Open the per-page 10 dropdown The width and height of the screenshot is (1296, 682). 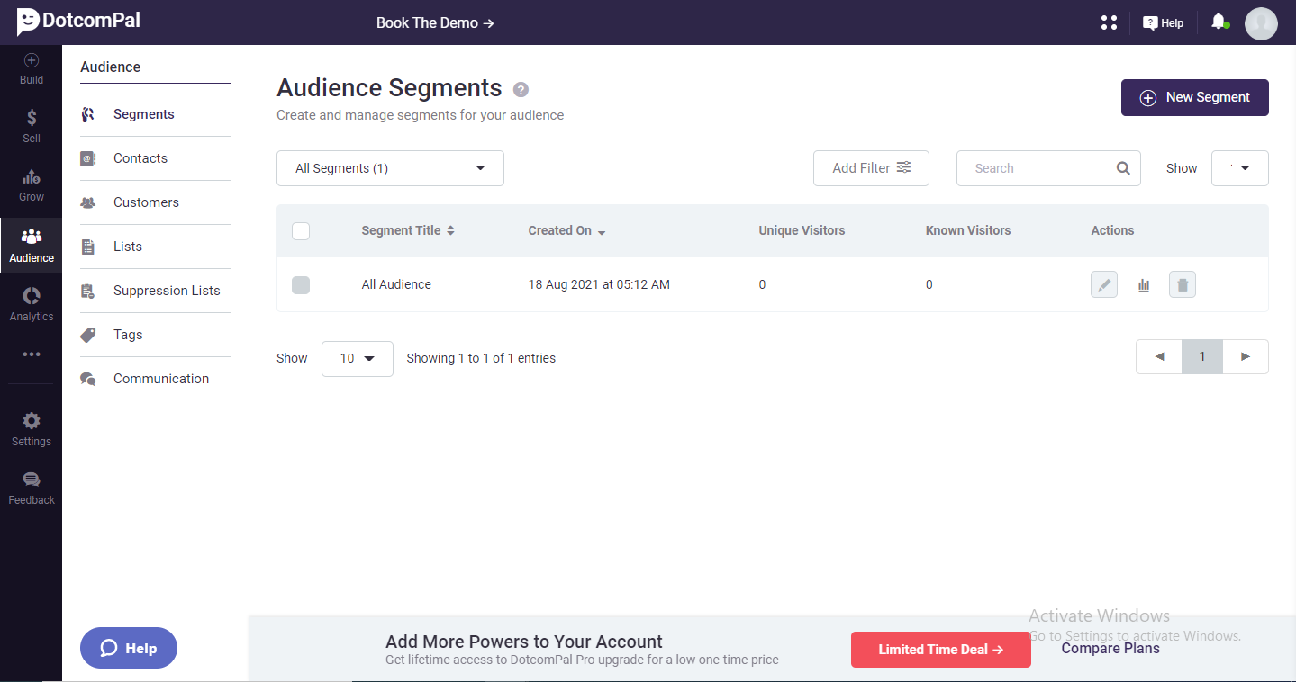click(x=357, y=358)
